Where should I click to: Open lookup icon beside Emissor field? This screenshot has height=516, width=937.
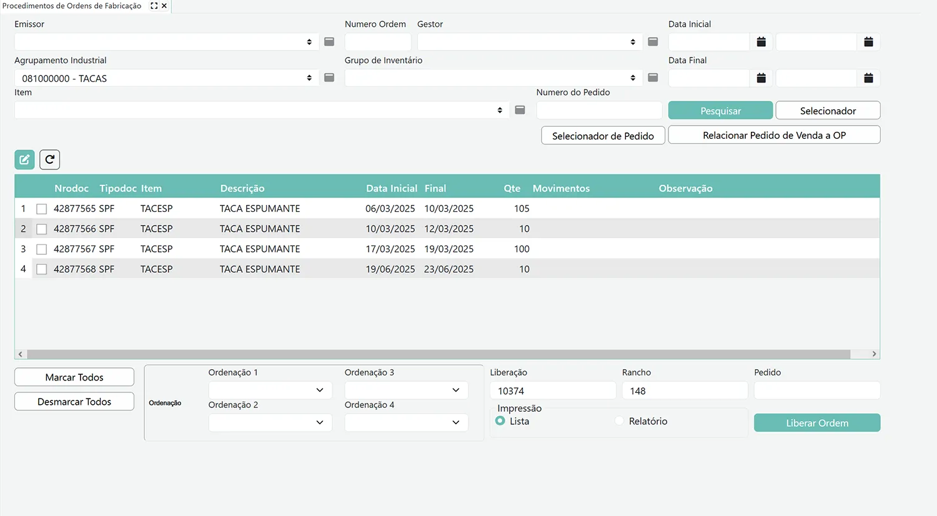[x=329, y=42]
